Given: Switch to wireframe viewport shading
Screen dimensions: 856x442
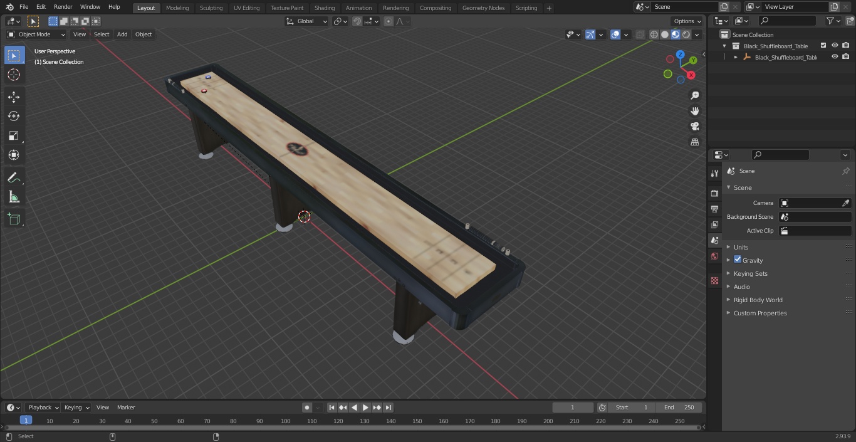Looking at the screenshot, I should (654, 34).
